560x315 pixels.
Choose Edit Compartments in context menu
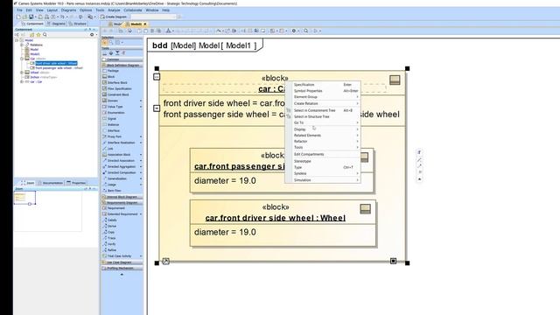pyautogui.click(x=323, y=154)
